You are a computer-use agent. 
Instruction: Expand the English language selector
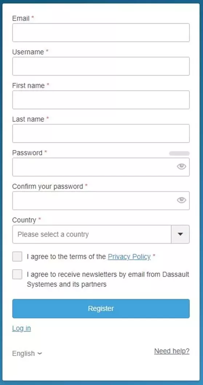[x=27, y=354]
